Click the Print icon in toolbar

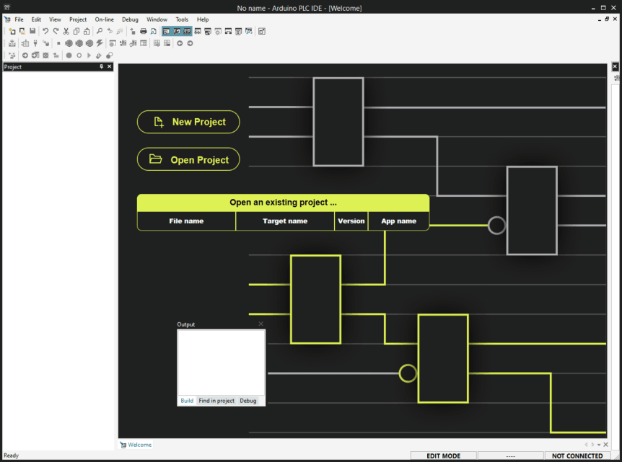click(144, 32)
